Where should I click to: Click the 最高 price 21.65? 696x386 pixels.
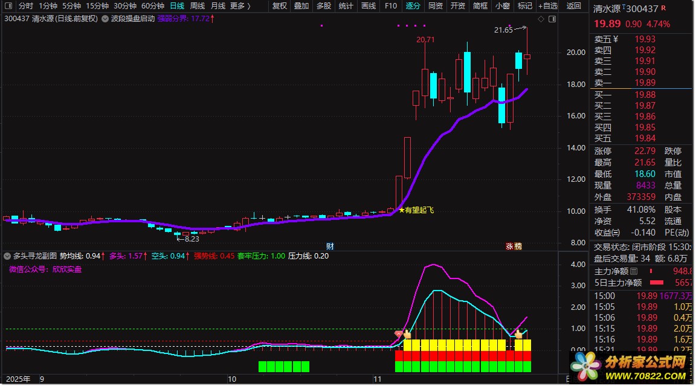(645, 162)
